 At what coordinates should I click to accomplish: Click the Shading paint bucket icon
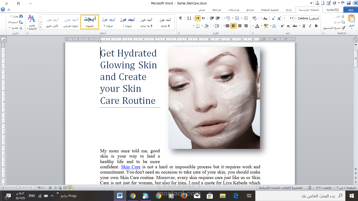[207, 26]
